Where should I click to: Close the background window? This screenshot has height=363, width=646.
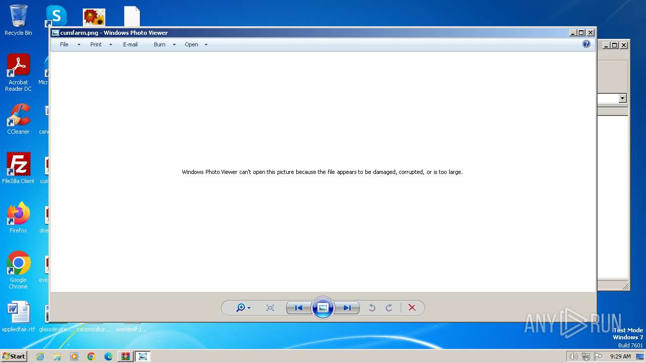624,45
